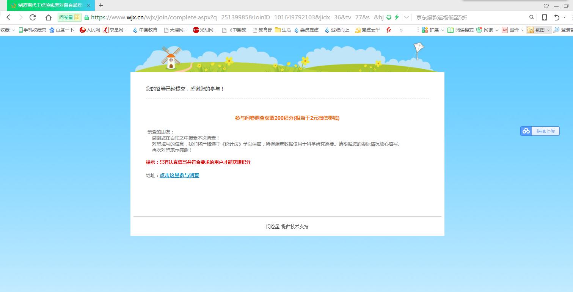This screenshot has height=292, width=573.
Task: Open the 人民网 bookmark
Action: (x=90, y=30)
